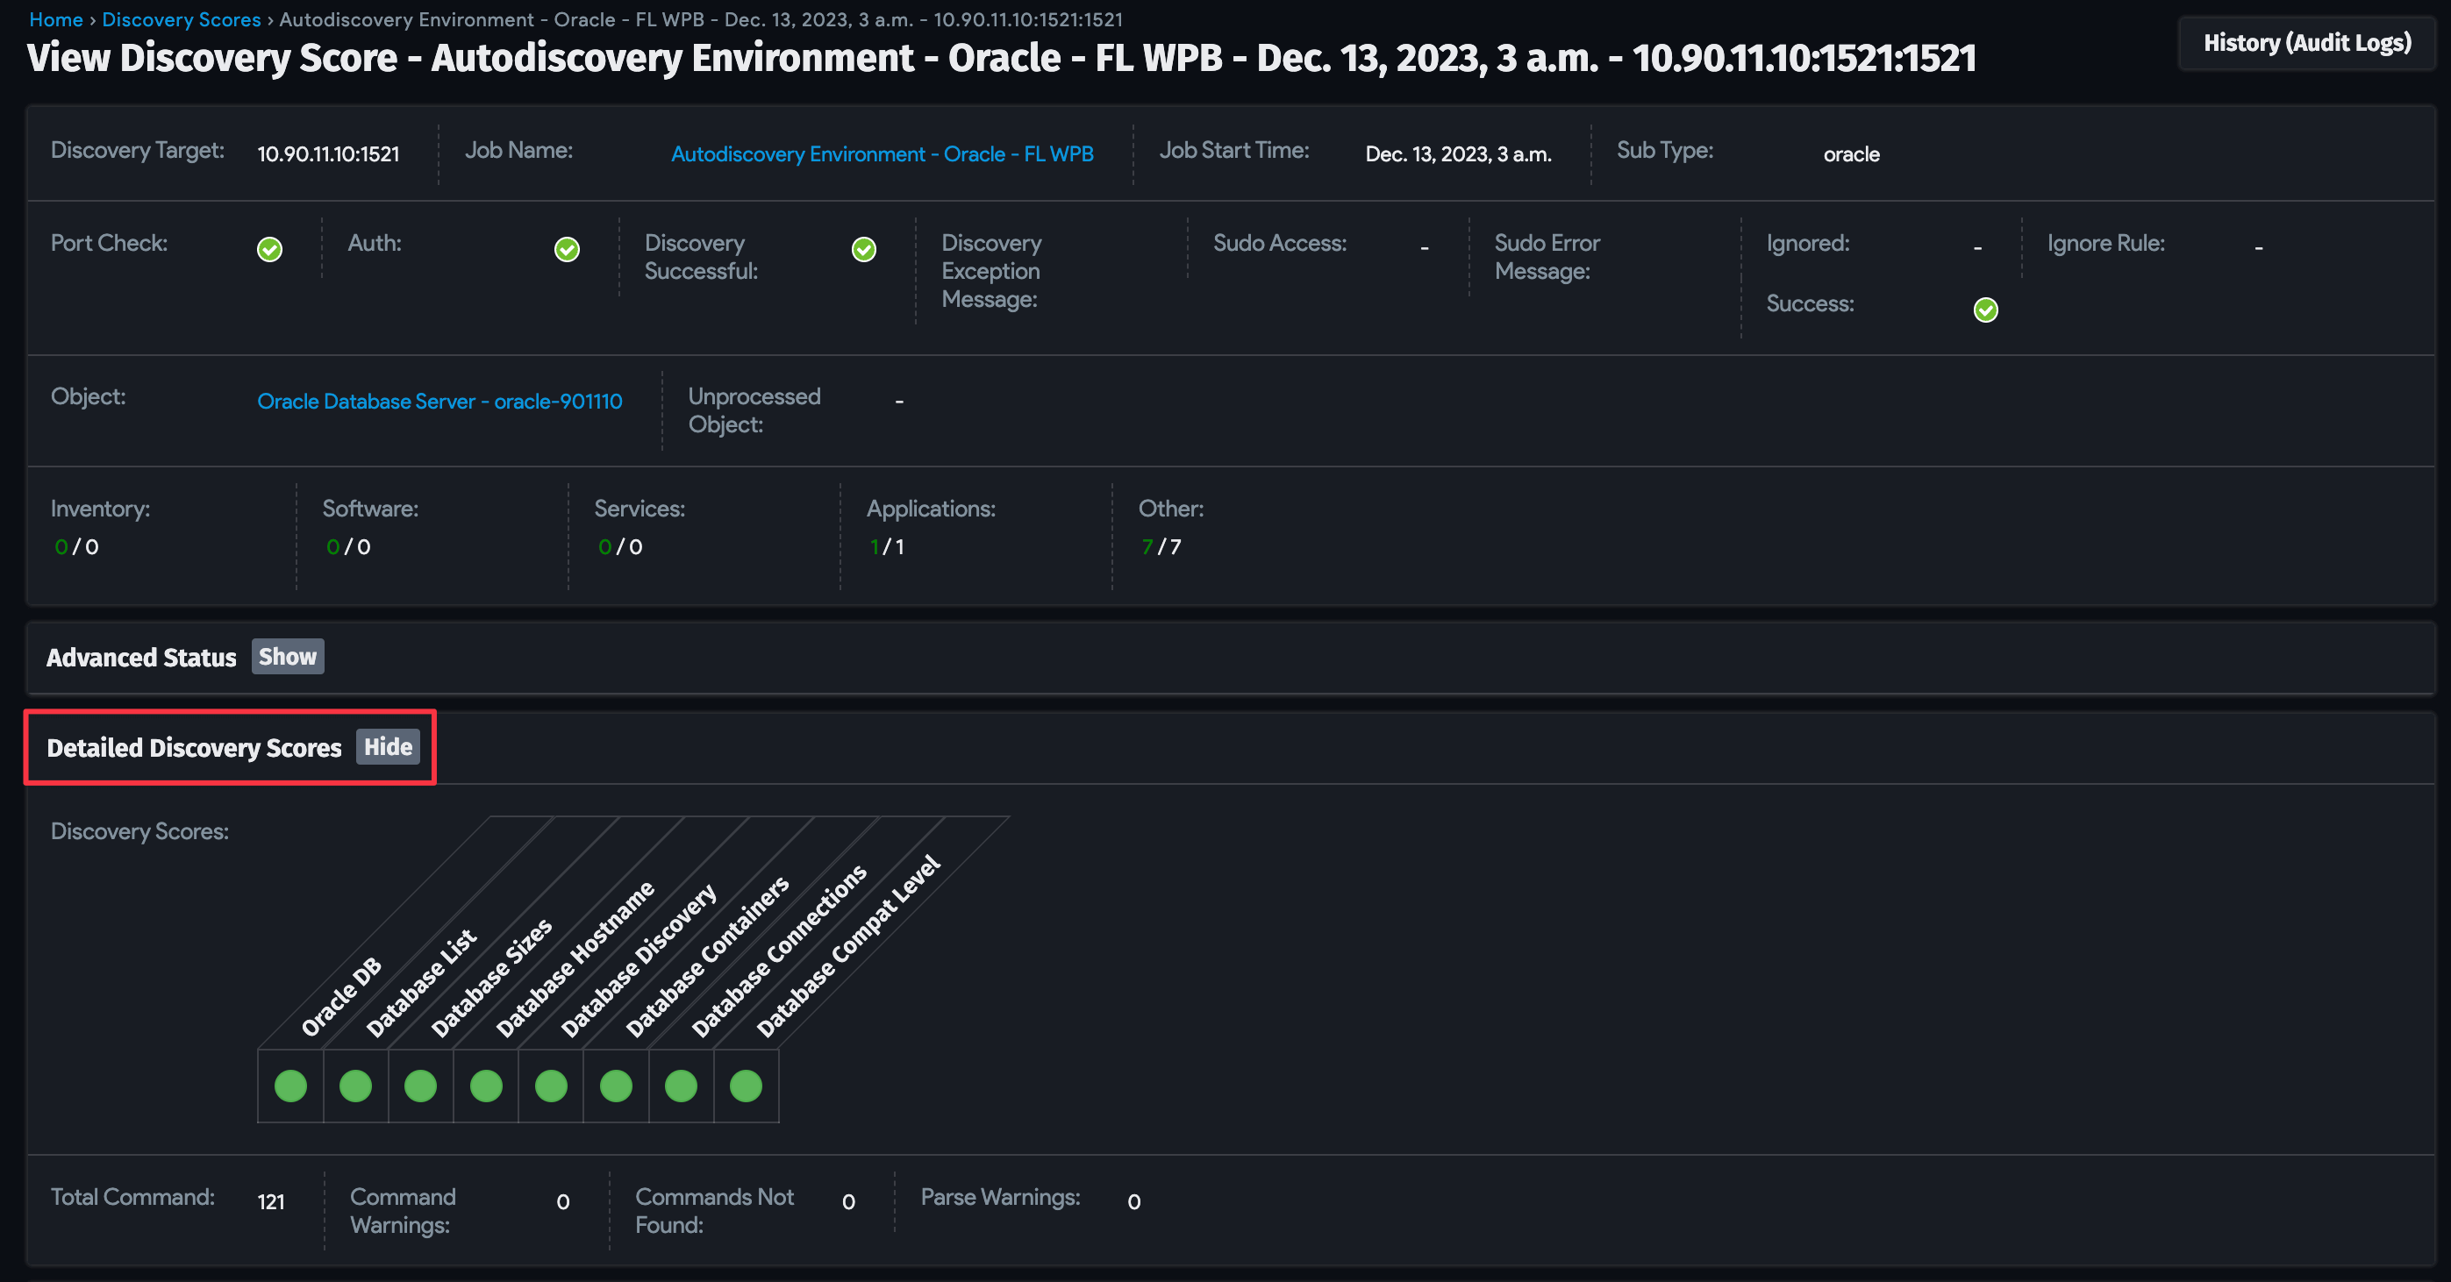Open Oracle Database Server oracle-901110 object

pyautogui.click(x=439, y=402)
